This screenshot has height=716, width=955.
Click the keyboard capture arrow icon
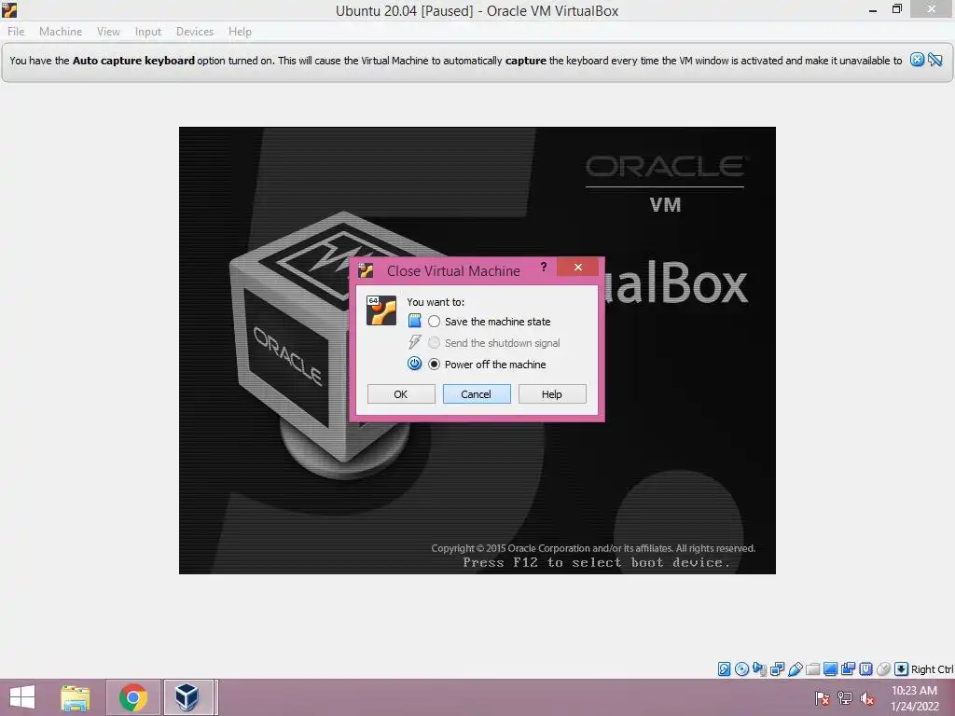901,669
